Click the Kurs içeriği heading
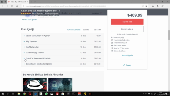Viewport: 170px width, 96px height. pyautogui.click(x=28, y=29)
